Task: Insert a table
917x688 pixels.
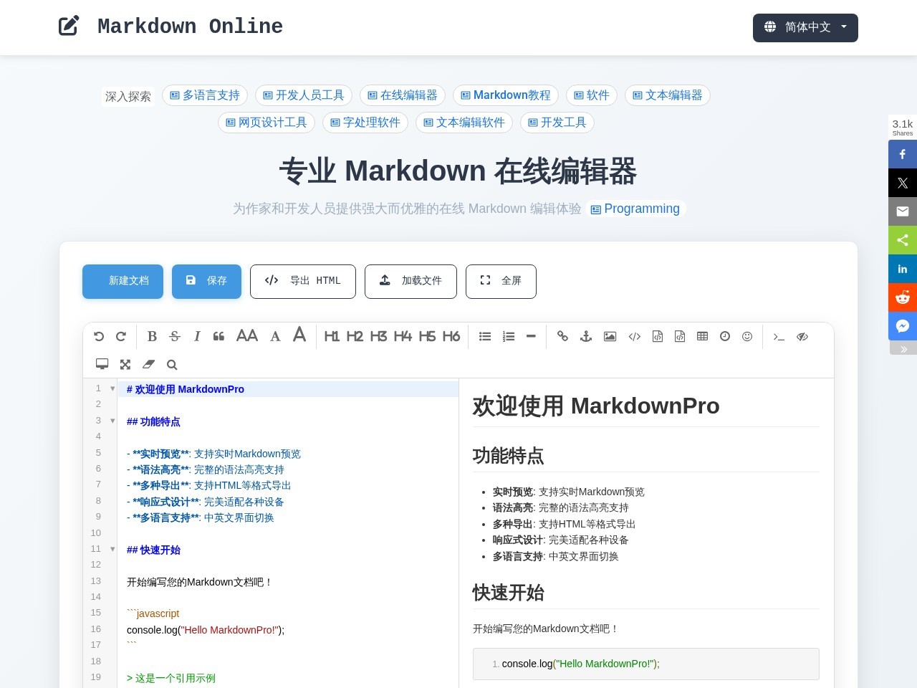Action: [x=702, y=336]
